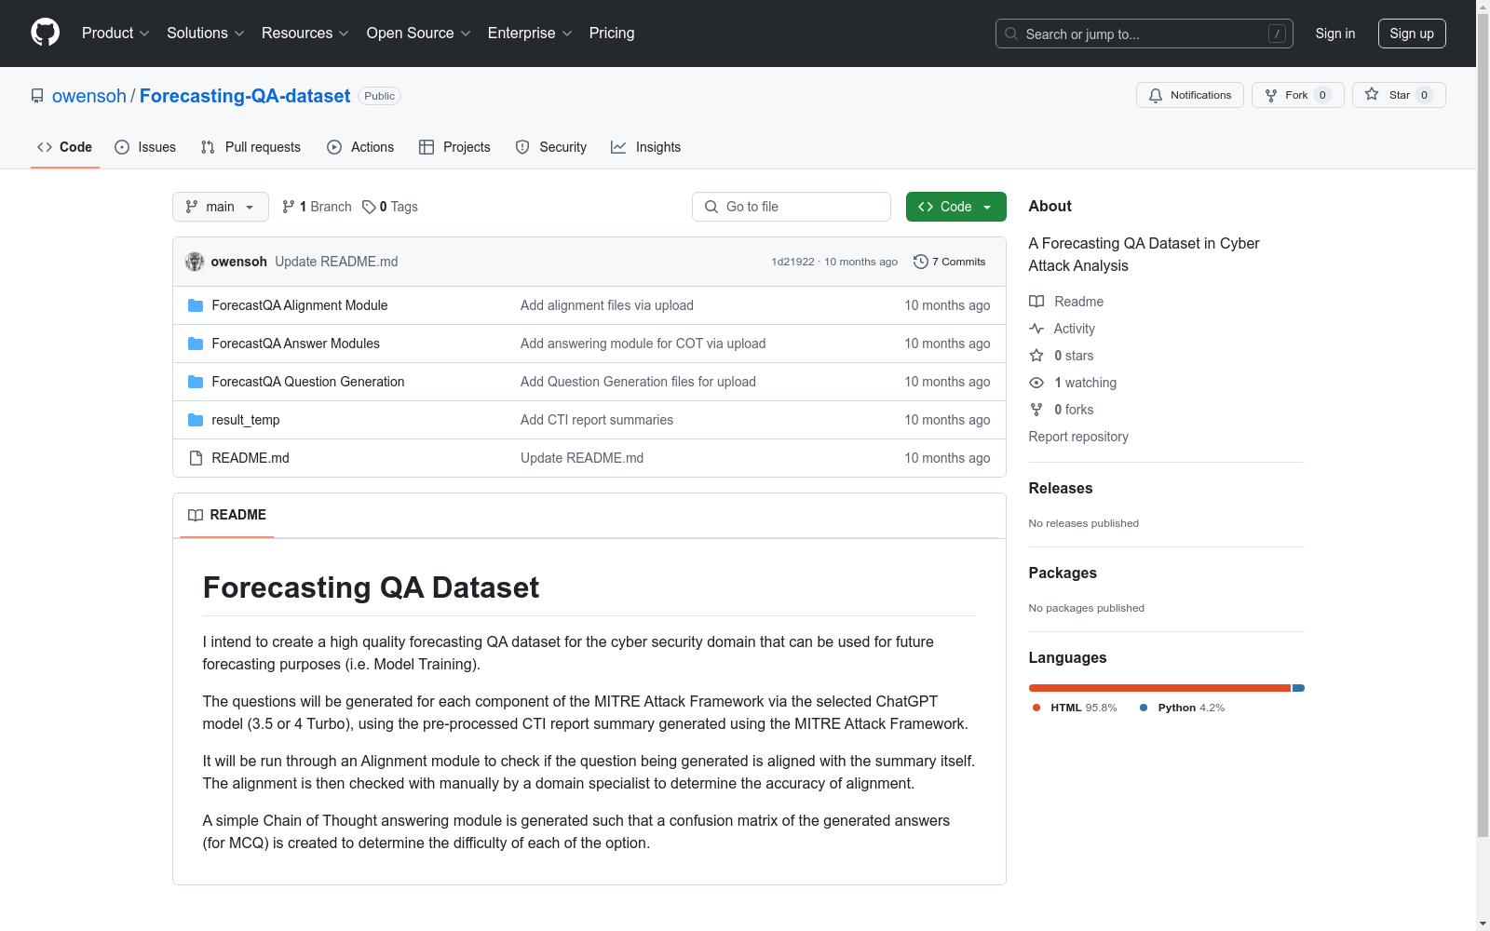This screenshot has height=931, width=1490.
Task: Open the Projects tab
Action: [x=454, y=147]
